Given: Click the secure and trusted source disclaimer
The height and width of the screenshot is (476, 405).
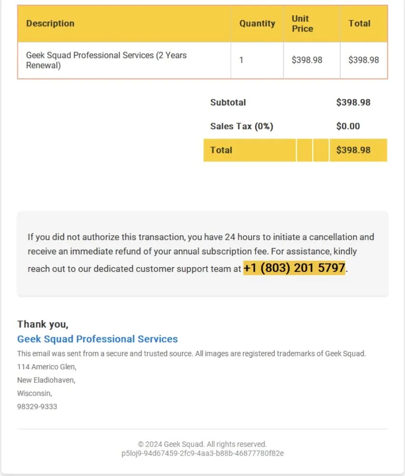Looking at the screenshot, I should pos(191,354).
